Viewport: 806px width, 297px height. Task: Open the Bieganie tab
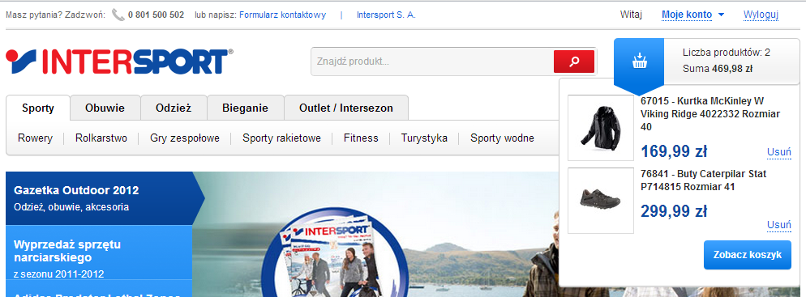245,108
